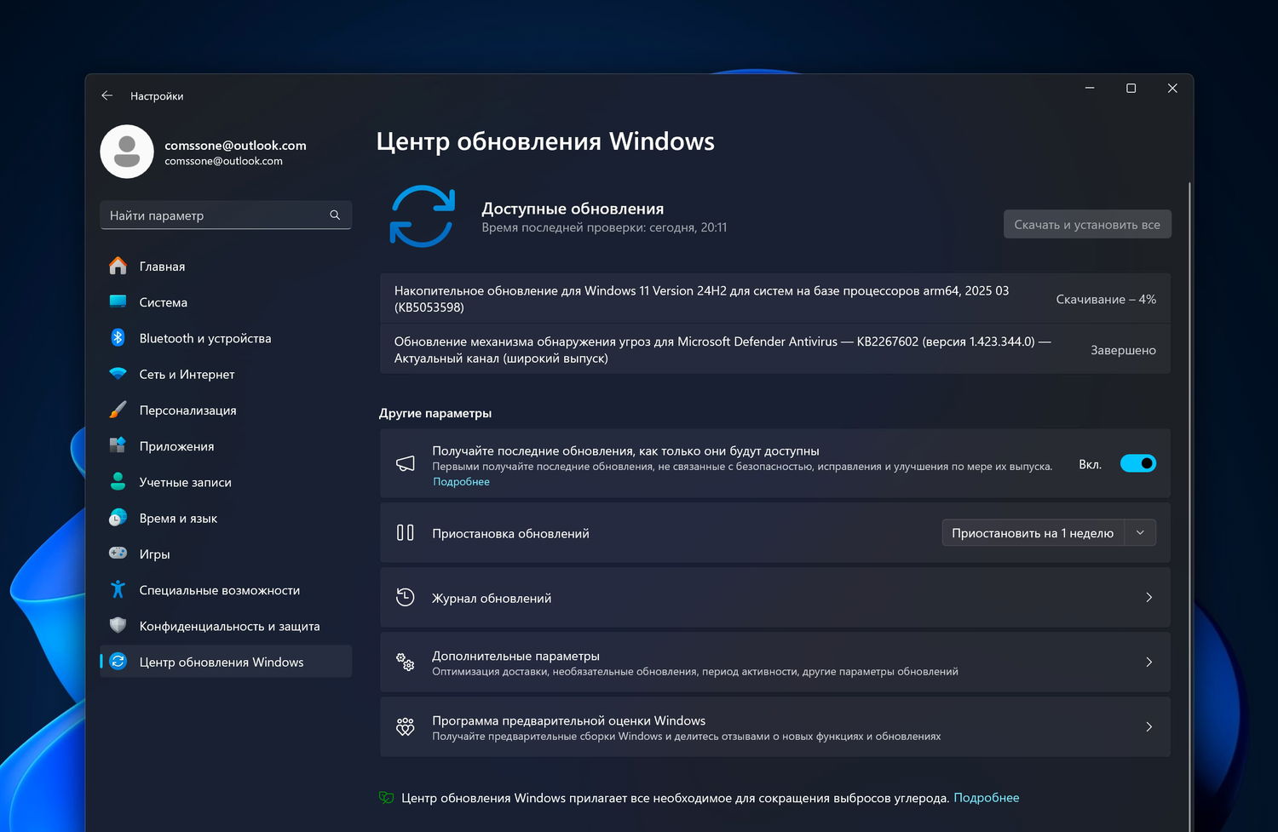The width and height of the screenshot is (1278, 832).
Task: Click the megaphone icon in latest updates row
Action: pos(406,463)
